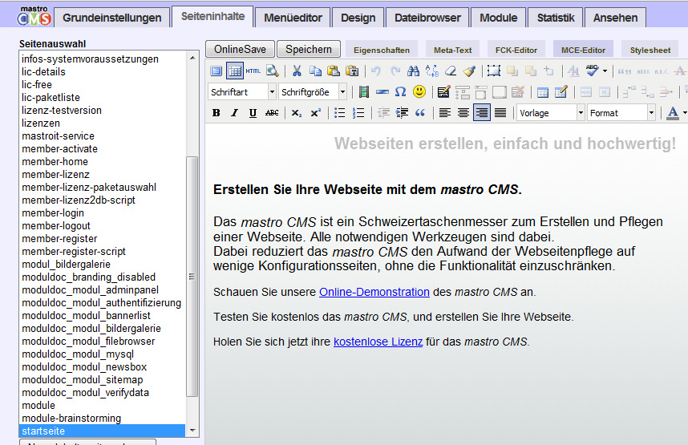Open the Stylesheet sub-tab

click(x=650, y=50)
